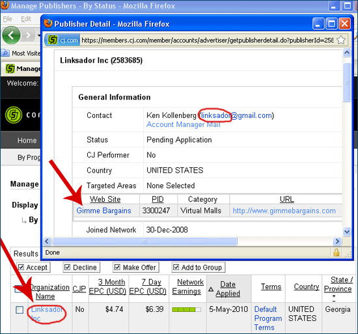
Task: Click the Accept button above the results
Action: (33, 268)
